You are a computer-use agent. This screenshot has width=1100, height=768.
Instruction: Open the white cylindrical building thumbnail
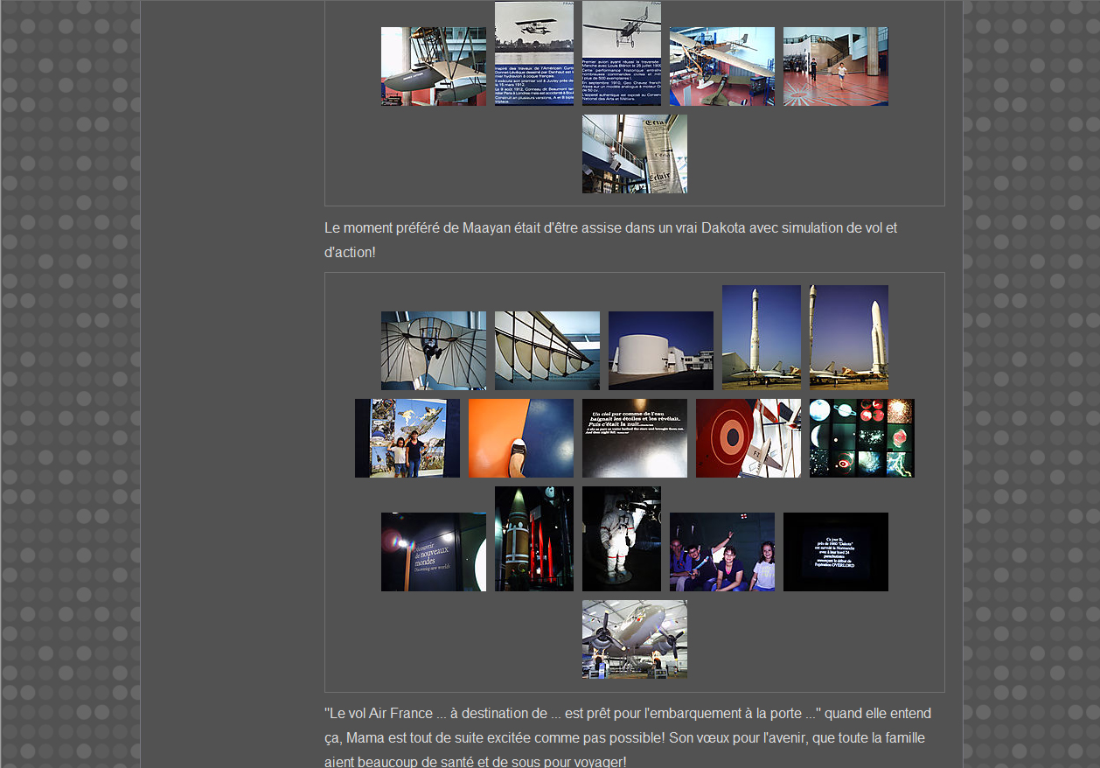pyautogui.click(x=660, y=350)
